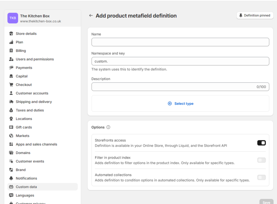Click the Customer events sparkle icon
277x204 pixels.
pos(11,161)
